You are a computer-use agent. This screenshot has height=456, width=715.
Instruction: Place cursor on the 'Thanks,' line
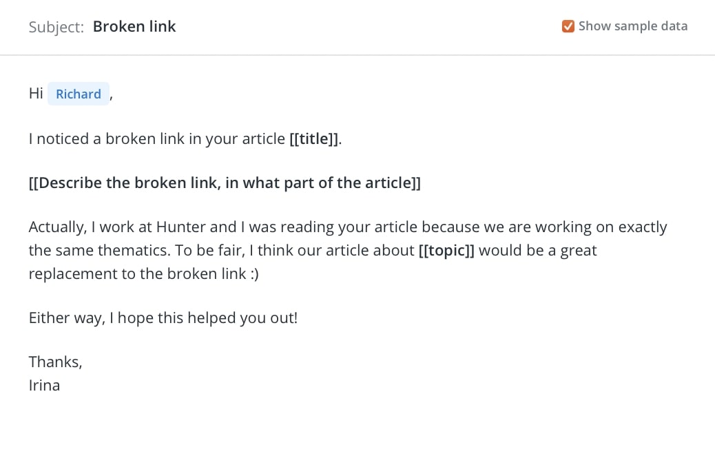[x=56, y=362]
